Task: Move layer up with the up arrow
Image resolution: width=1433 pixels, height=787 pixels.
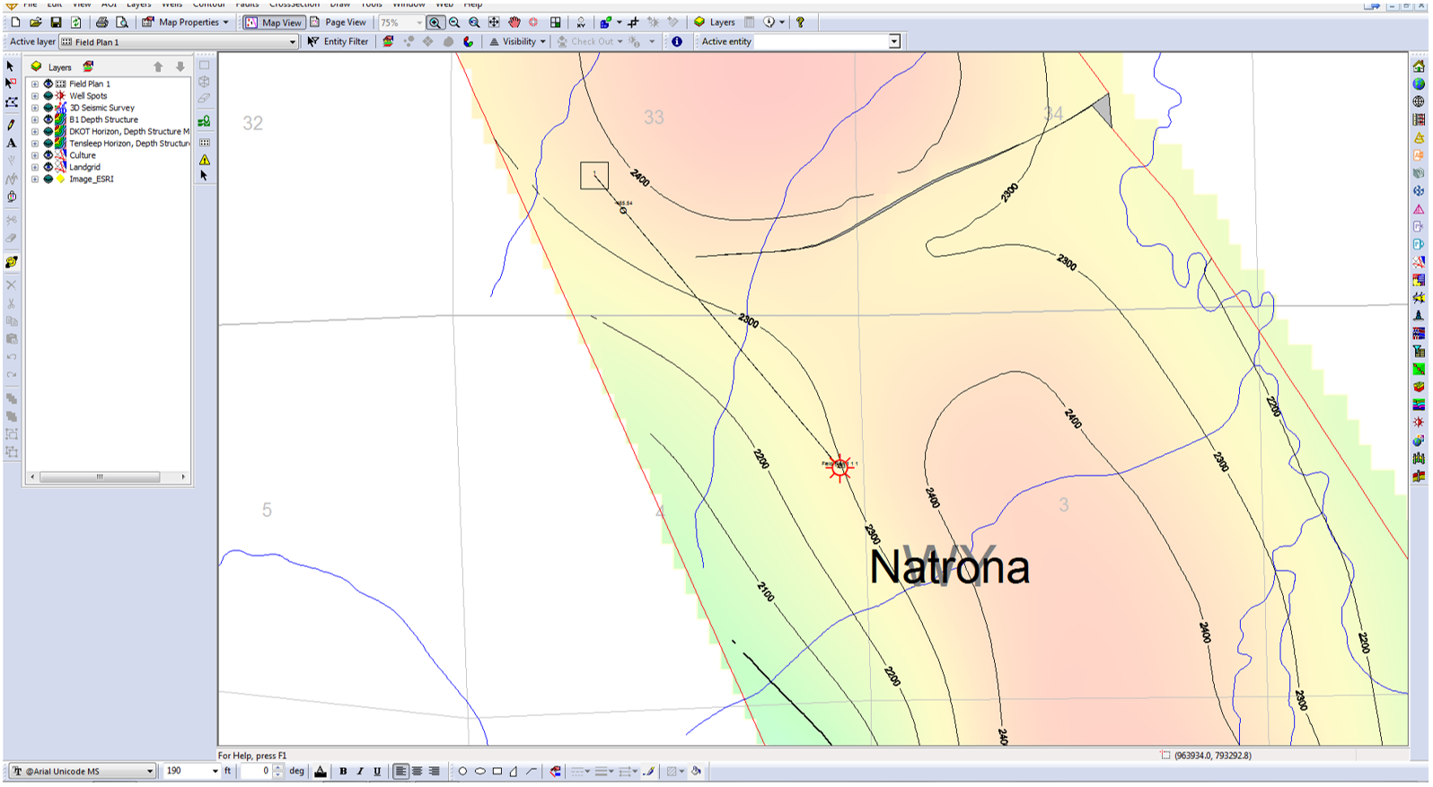Action: pos(159,66)
